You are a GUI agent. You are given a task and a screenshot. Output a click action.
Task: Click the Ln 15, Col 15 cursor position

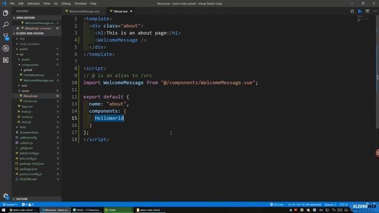coord(304,205)
